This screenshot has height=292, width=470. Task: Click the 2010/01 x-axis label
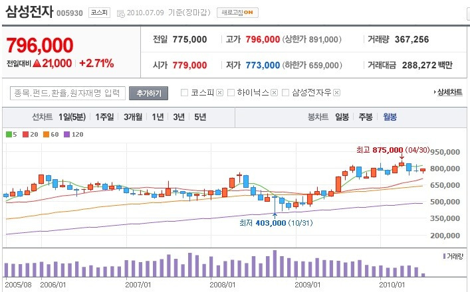392,285
